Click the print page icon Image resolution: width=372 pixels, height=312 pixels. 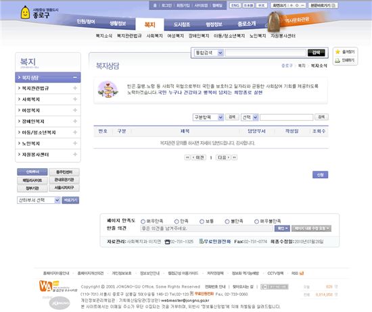pyautogui.click(x=338, y=60)
